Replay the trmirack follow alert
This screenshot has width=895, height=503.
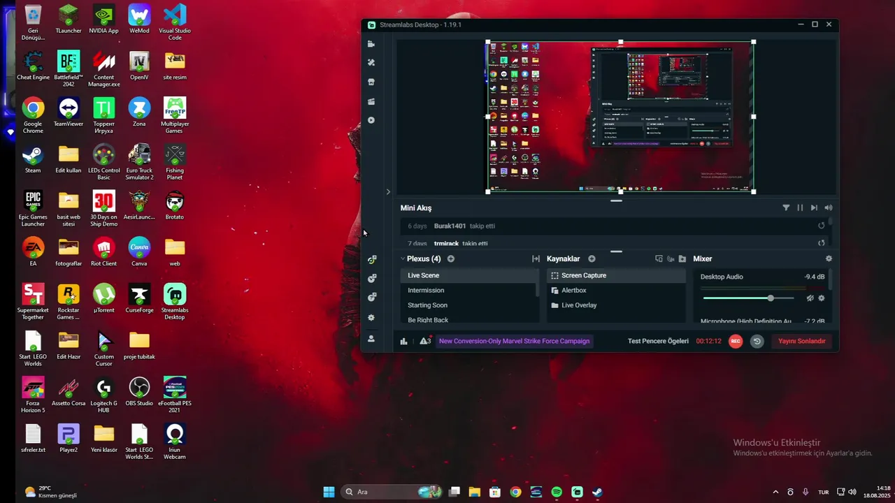(822, 243)
